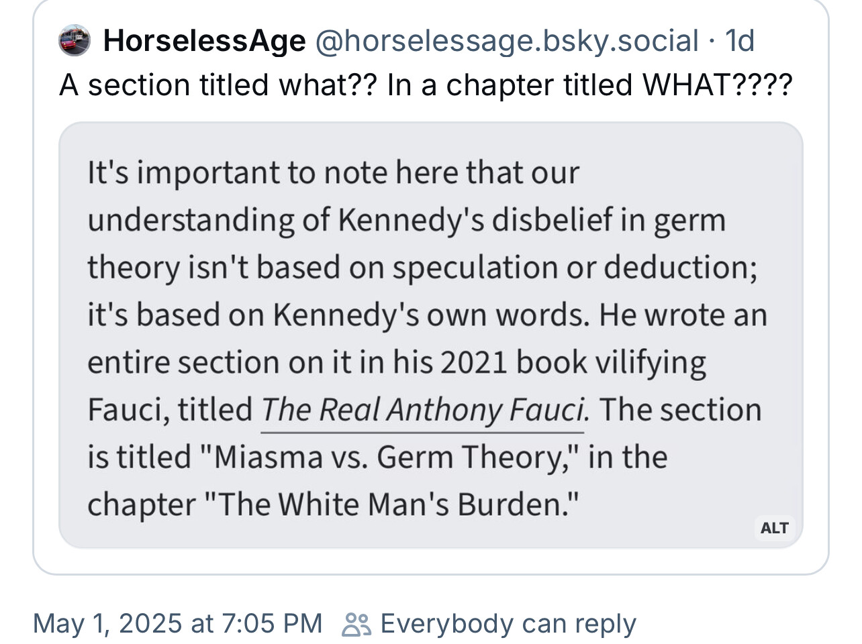Click the @horselessage.bsky.social handle

507,41
